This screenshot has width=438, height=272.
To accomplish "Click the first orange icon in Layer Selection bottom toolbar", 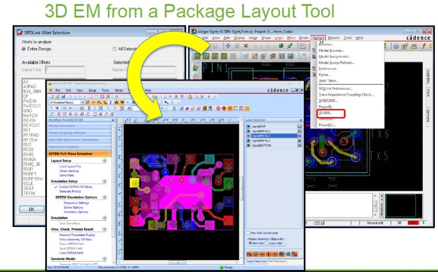I will point(249,254).
